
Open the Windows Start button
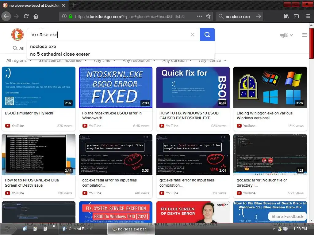coord(7,229)
